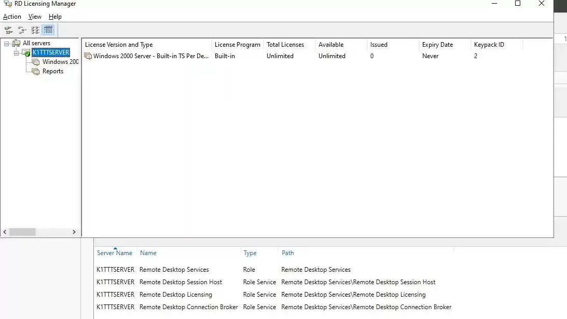Click Role Service in Connection Broker row
This screenshot has height=319, width=567.
pyautogui.click(x=259, y=307)
